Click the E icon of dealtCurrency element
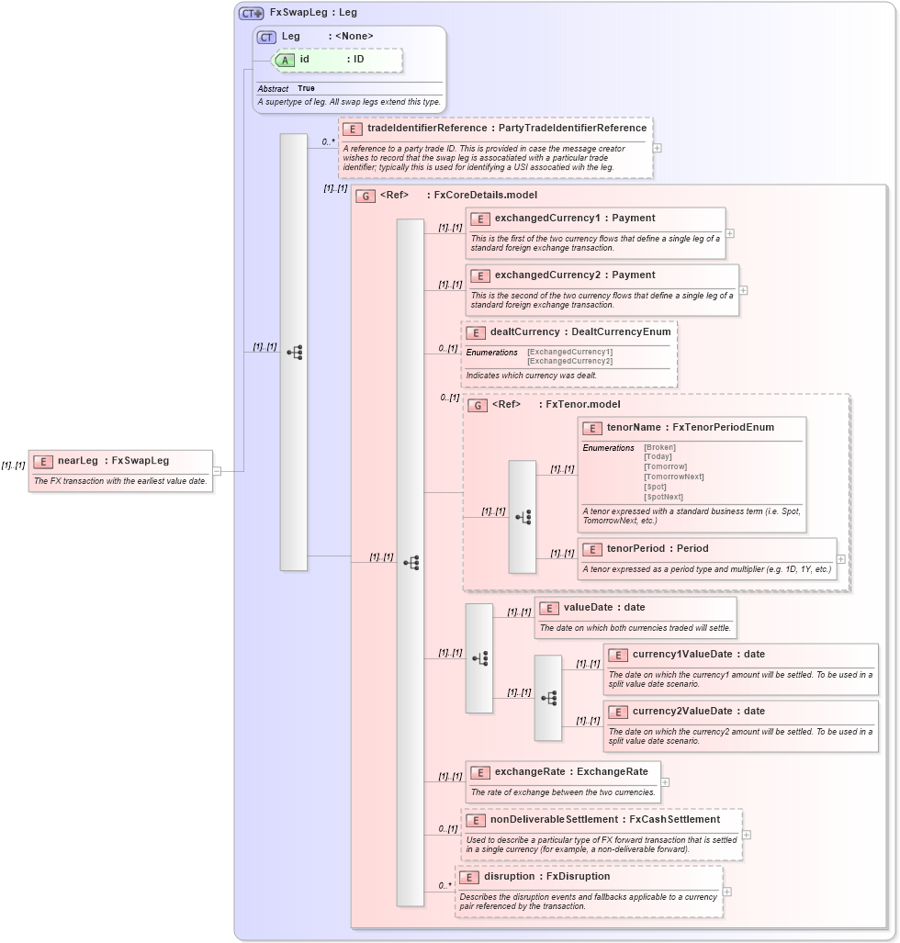This screenshot has width=900, height=943. pos(476,332)
